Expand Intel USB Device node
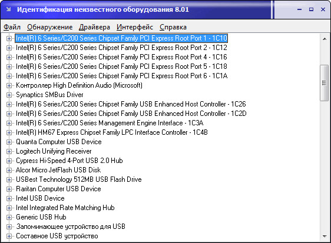Screen dimensions: 331x243 tap(9, 198)
